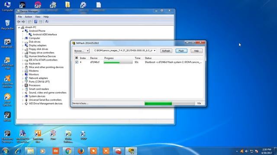Click the 'd71f46cf' device cell
This screenshot has width=277, height=155.
(95, 62)
